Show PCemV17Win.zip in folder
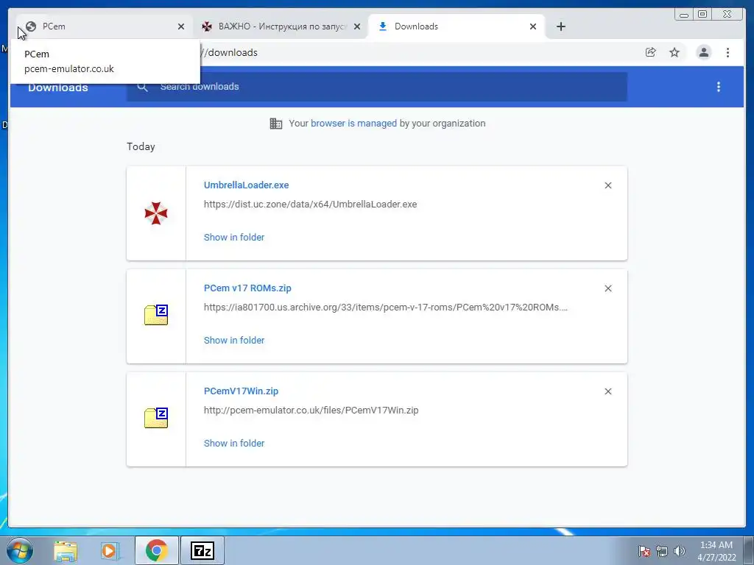This screenshot has width=754, height=565. pos(234,444)
